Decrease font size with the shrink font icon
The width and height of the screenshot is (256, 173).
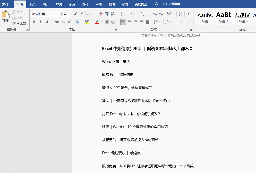click(82, 14)
